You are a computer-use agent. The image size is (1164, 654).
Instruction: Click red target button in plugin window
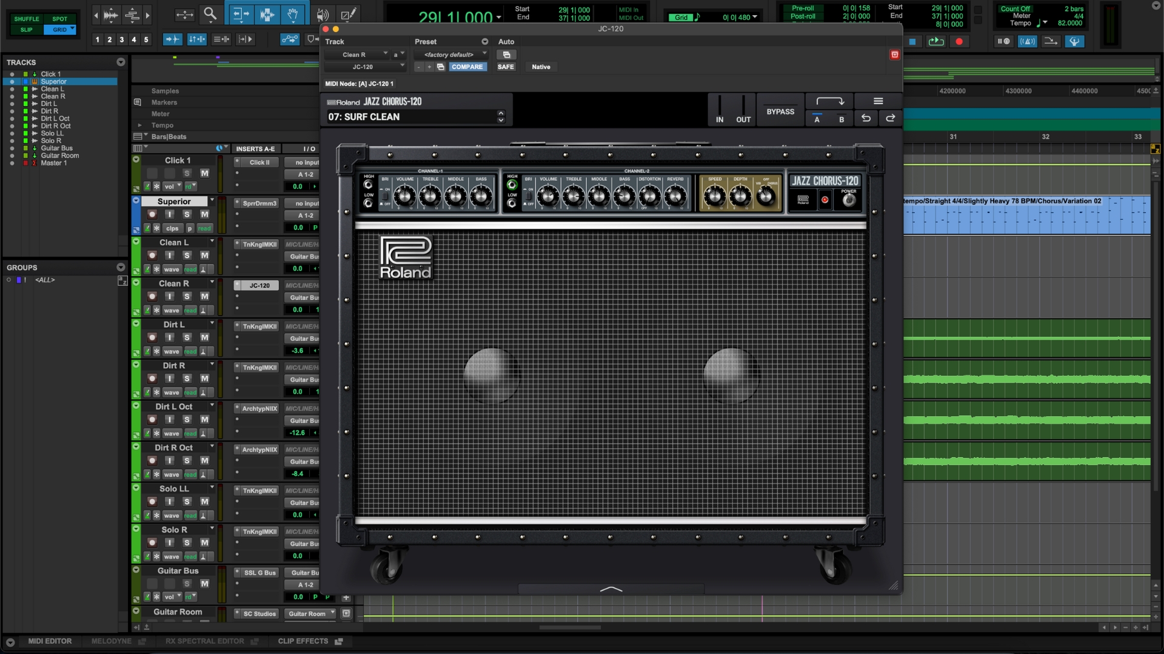(894, 54)
